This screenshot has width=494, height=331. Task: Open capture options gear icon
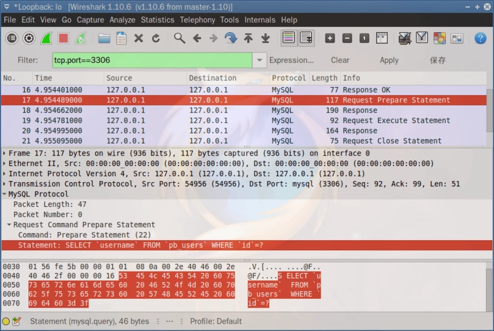pyautogui.click(x=29, y=38)
